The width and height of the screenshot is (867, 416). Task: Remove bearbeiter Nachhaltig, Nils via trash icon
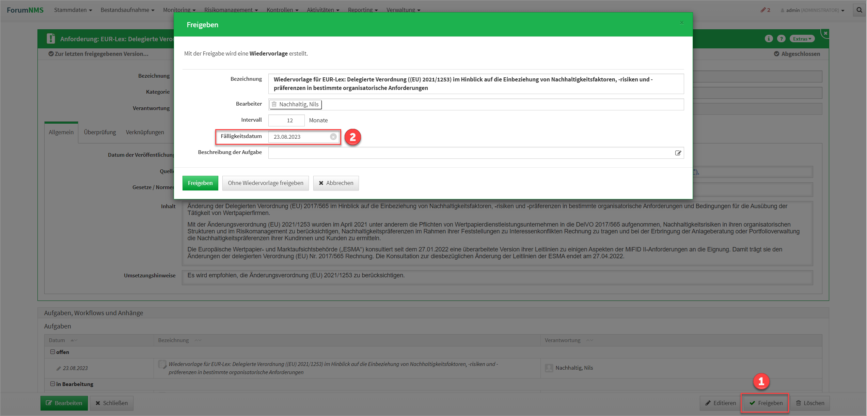[274, 104]
